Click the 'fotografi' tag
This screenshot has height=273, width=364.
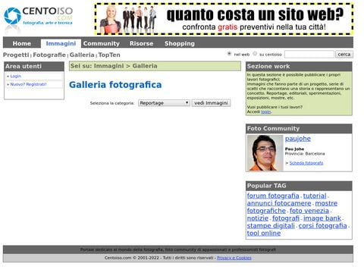pos(286,218)
